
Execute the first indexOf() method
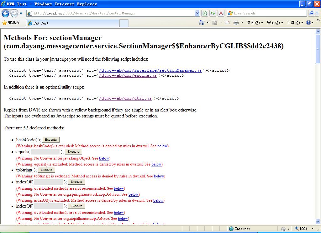point(76,182)
